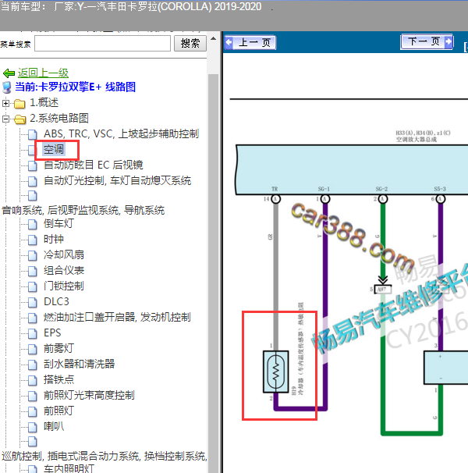Click page icon beside 燃油加注口盖开启器
Image resolution: width=468 pixels, height=473 pixels.
pyautogui.click(x=32, y=318)
